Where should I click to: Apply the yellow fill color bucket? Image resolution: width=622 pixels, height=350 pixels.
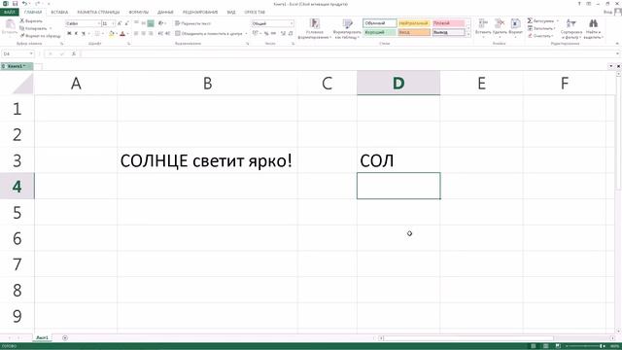[x=112, y=34]
